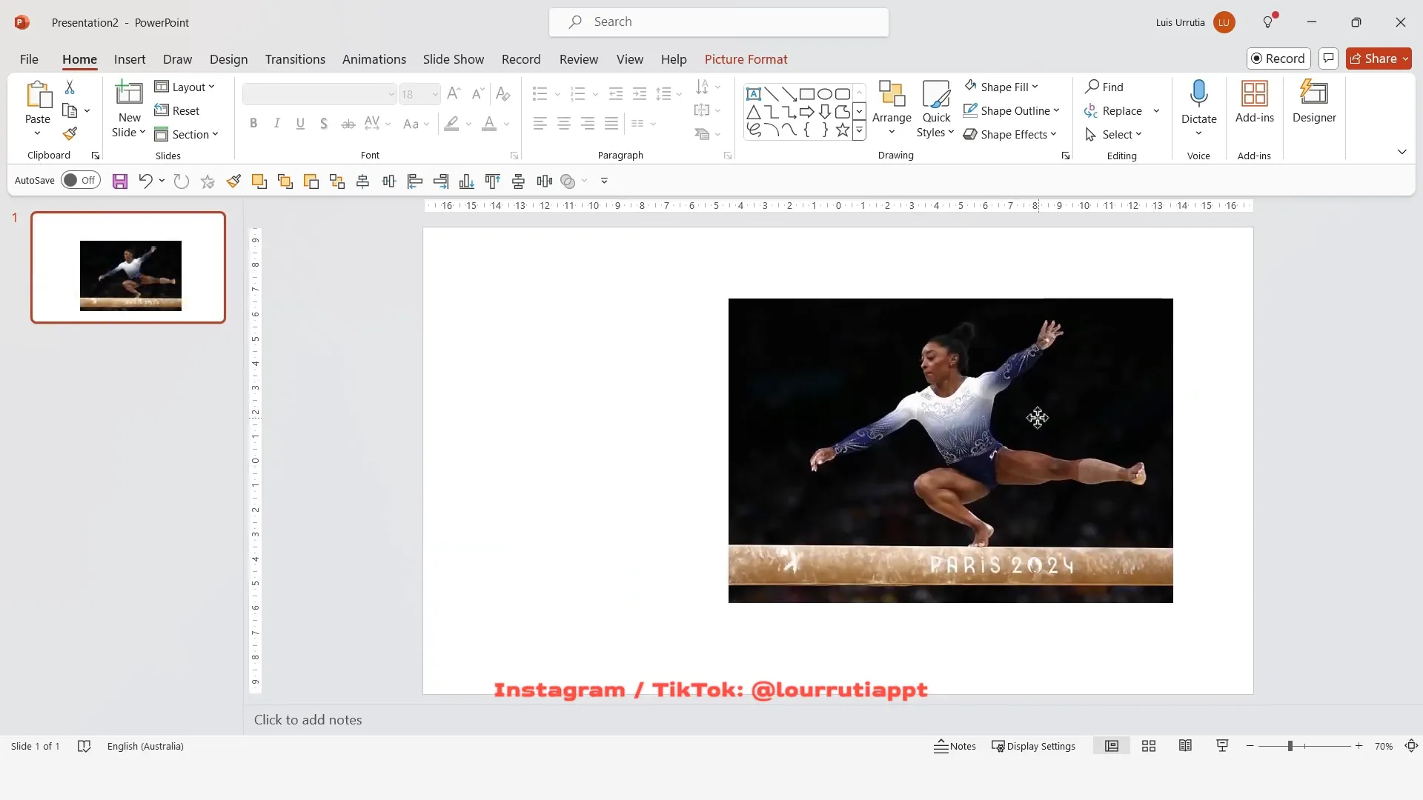This screenshot has width=1423, height=800.
Task: Switch to Reading View
Action: pyautogui.click(x=1185, y=747)
